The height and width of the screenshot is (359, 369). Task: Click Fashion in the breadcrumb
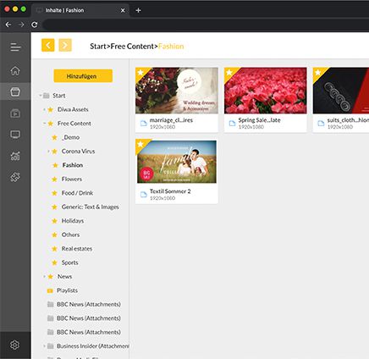(171, 47)
